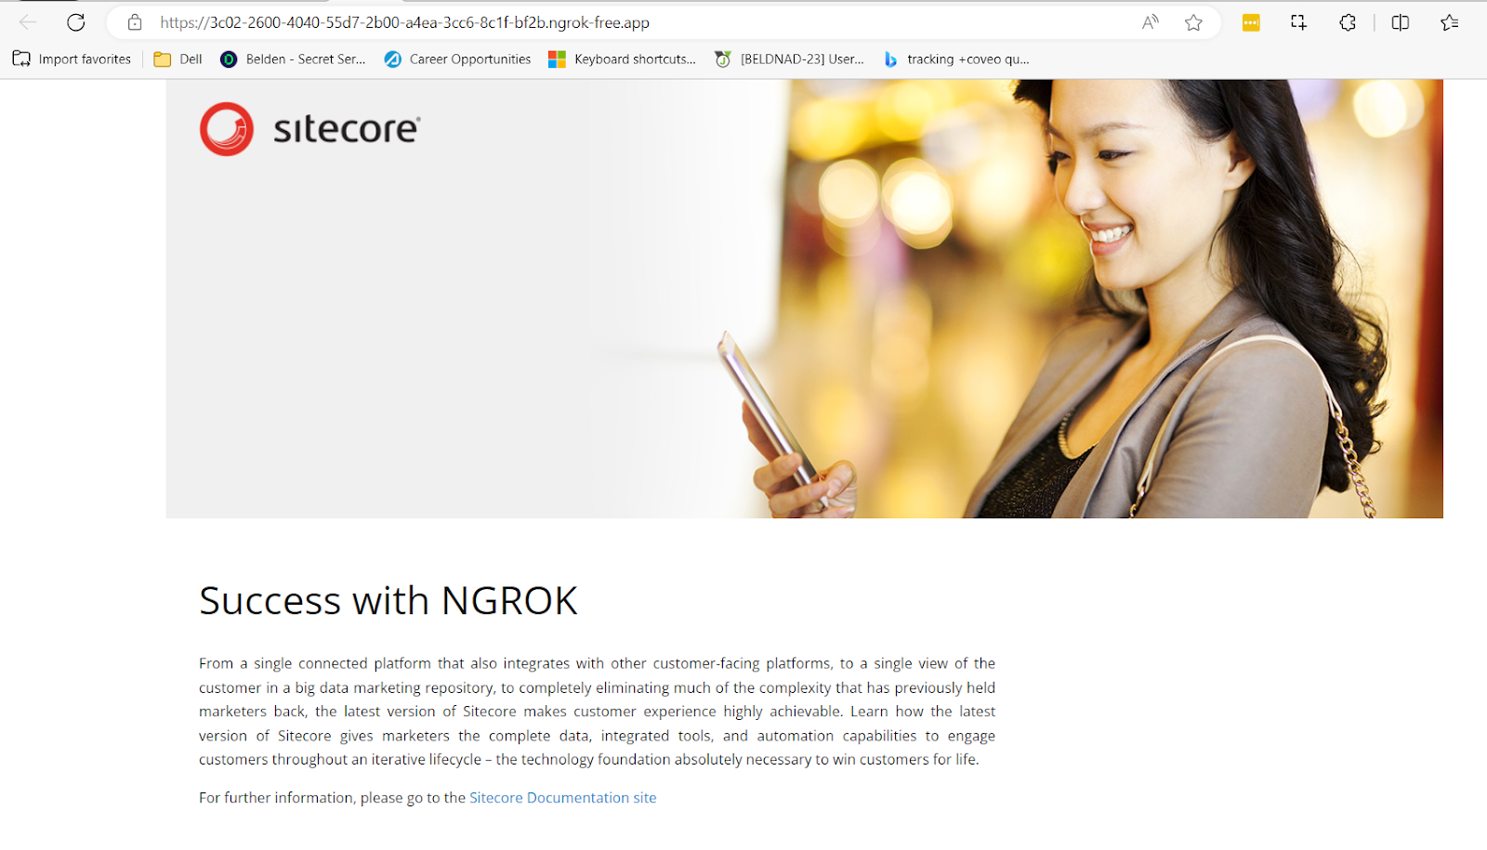Open Favorites list icon

[1449, 22]
